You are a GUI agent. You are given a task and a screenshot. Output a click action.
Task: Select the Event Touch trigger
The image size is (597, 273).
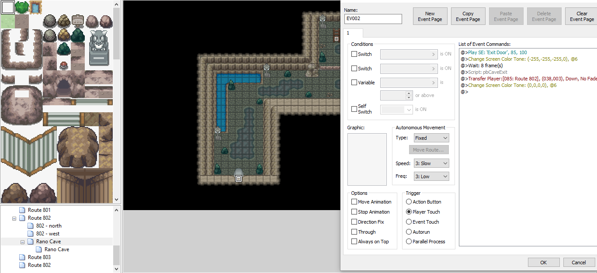pos(409,222)
